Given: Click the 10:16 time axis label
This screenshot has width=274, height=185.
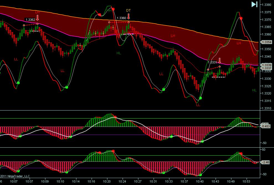Looking at the screenshot, I should tap(91, 181).
